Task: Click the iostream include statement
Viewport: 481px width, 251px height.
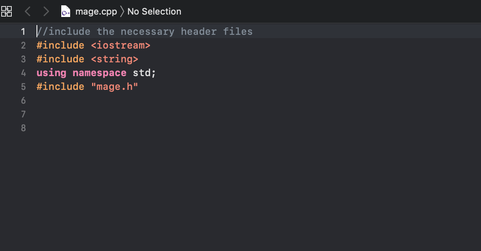Action: (x=121, y=45)
